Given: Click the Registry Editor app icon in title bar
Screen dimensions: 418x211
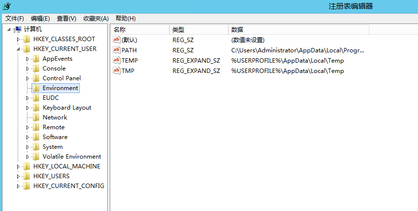Looking at the screenshot, I should [7, 5].
